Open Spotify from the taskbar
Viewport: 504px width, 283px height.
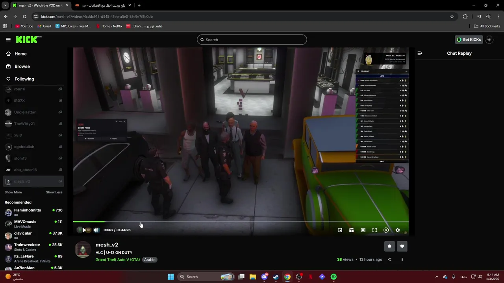(x=334, y=277)
